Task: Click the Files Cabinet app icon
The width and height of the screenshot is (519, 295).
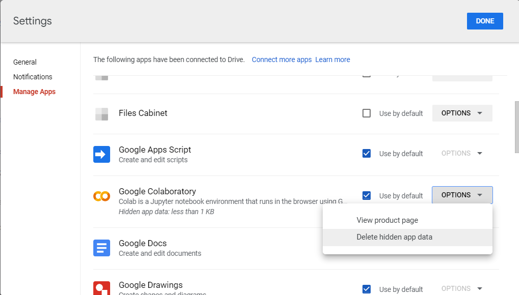Action: point(101,113)
